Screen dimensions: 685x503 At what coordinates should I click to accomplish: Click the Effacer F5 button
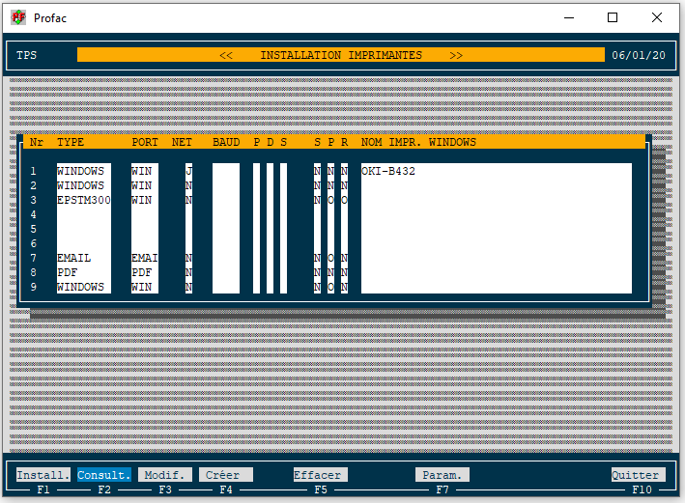[320, 475]
